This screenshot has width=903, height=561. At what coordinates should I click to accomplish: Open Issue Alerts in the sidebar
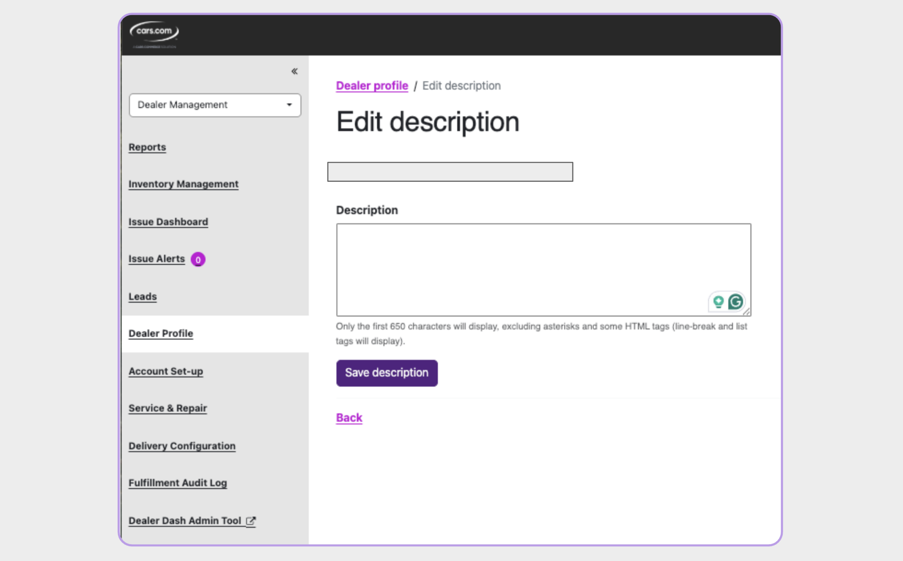point(157,259)
